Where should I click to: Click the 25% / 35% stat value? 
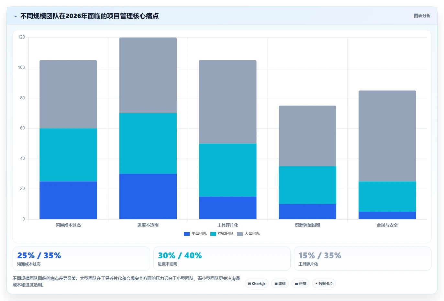click(39, 256)
